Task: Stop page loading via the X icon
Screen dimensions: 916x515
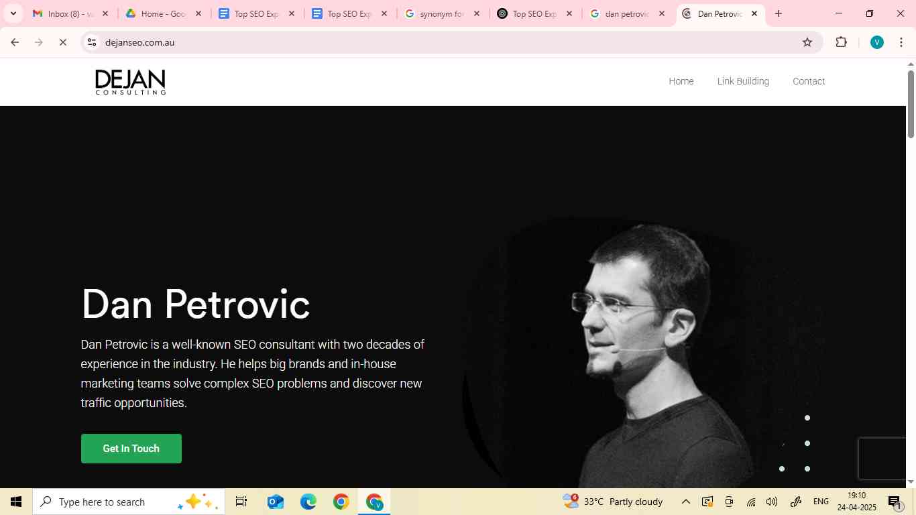Action: click(x=62, y=42)
